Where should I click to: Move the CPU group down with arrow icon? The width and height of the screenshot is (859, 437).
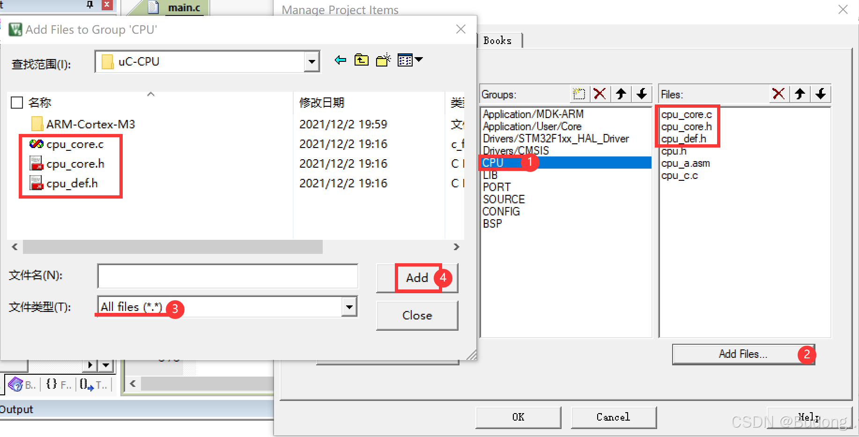[x=642, y=94]
